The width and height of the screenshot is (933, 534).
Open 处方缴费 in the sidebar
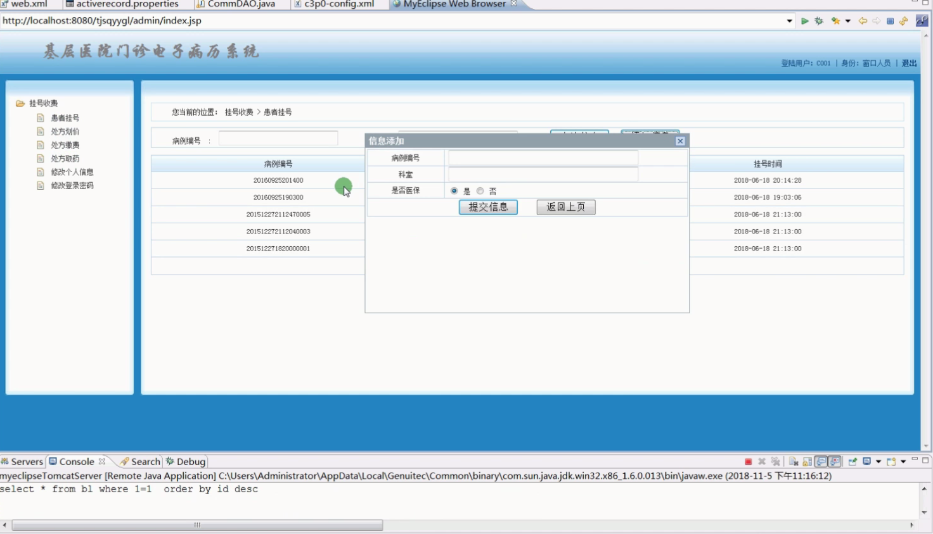65,145
